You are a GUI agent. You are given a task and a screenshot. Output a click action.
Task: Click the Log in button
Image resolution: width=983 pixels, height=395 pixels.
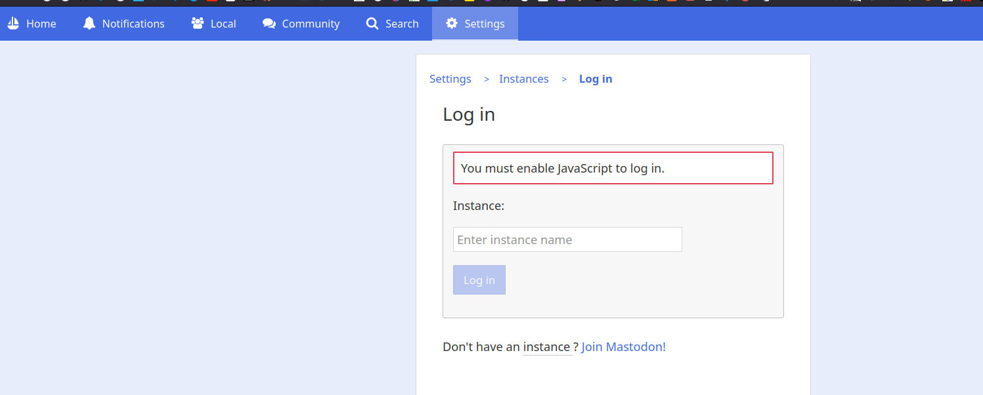[x=479, y=280]
